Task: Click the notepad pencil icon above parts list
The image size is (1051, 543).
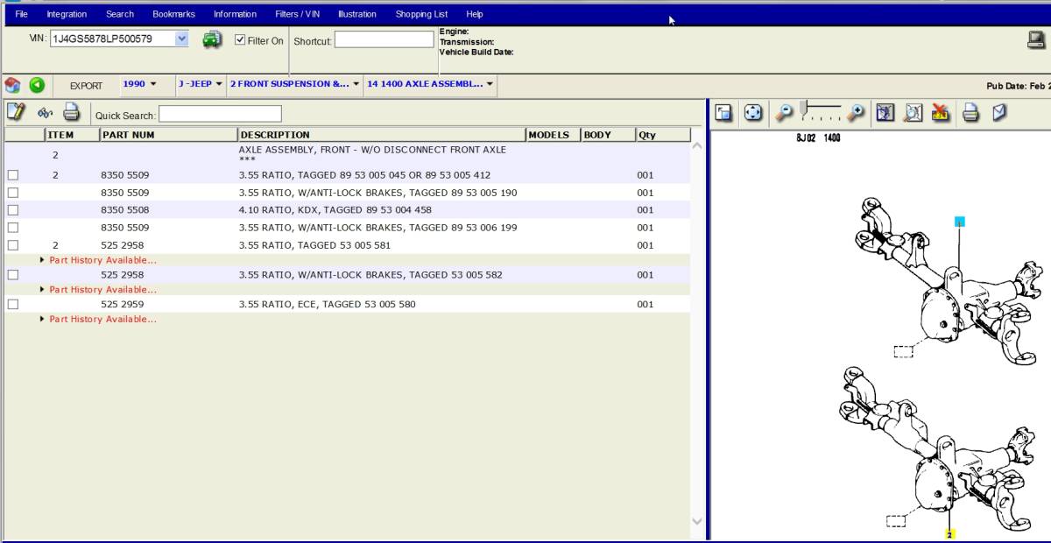Action: pyautogui.click(x=15, y=112)
